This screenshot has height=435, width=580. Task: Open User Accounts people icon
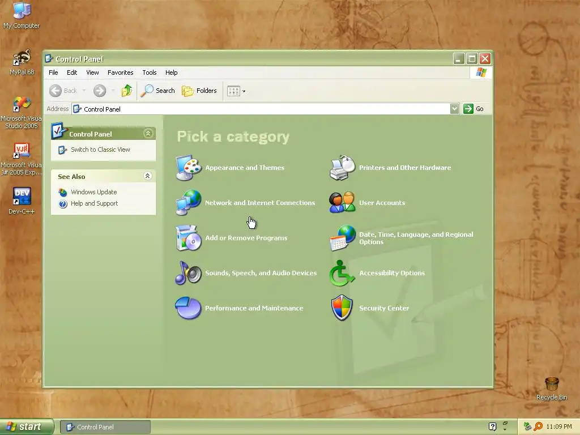click(x=342, y=202)
